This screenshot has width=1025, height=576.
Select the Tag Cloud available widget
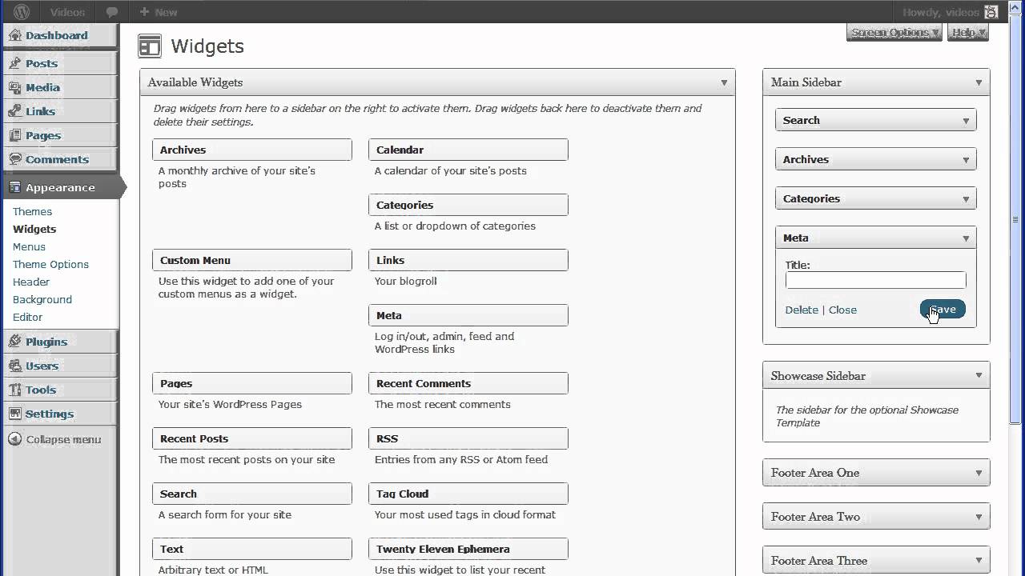point(468,494)
